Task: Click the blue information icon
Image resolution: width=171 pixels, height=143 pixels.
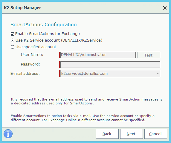Action: tap(8, 134)
